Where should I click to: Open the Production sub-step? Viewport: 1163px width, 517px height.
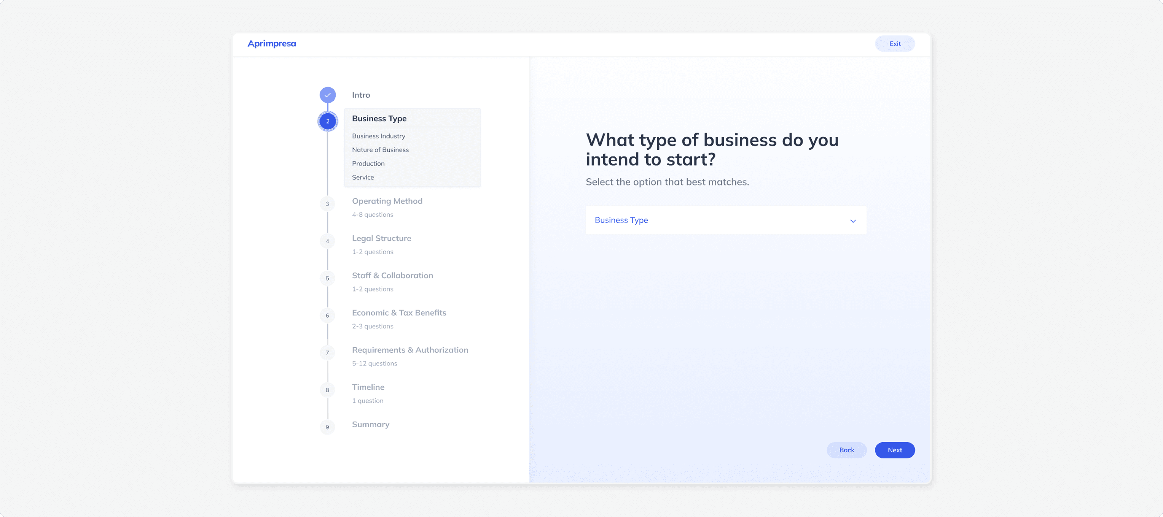[368, 163]
